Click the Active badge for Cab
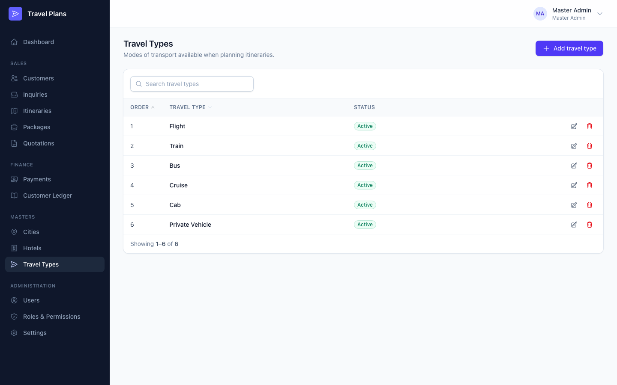Image resolution: width=617 pixels, height=385 pixels. (x=365, y=205)
